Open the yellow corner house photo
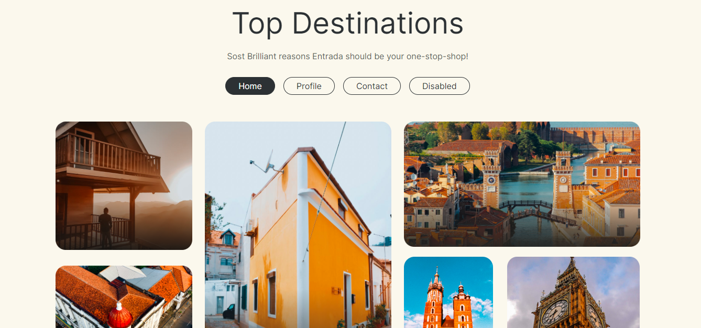The height and width of the screenshot is (328, 701). 298,225
